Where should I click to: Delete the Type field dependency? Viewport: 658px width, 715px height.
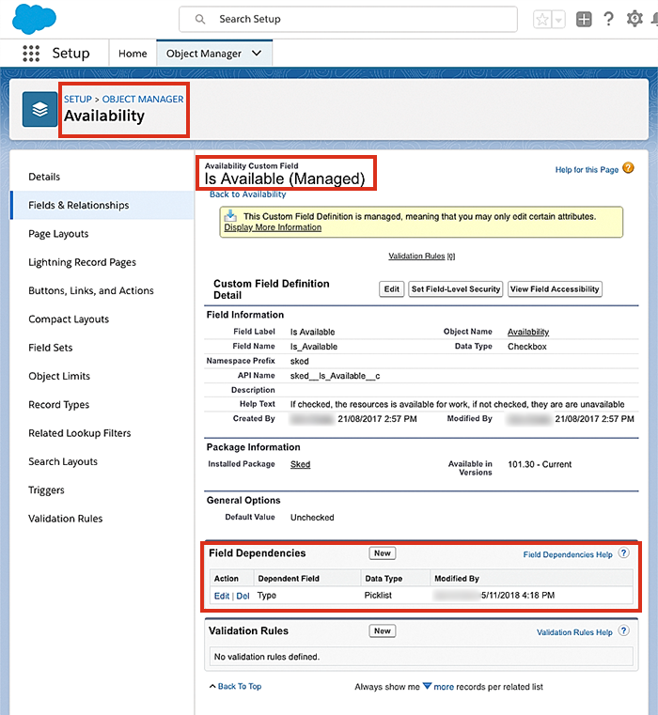243,596
